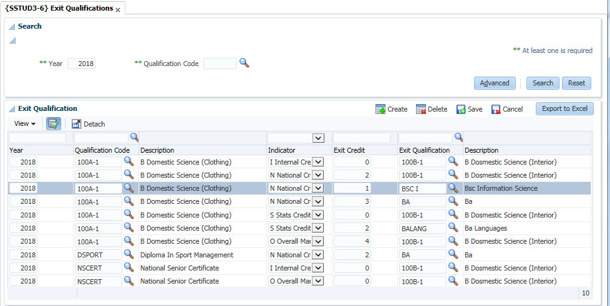Open lookup for BALANG exit qualification
The image size is (610, 306).
point(453,228)
